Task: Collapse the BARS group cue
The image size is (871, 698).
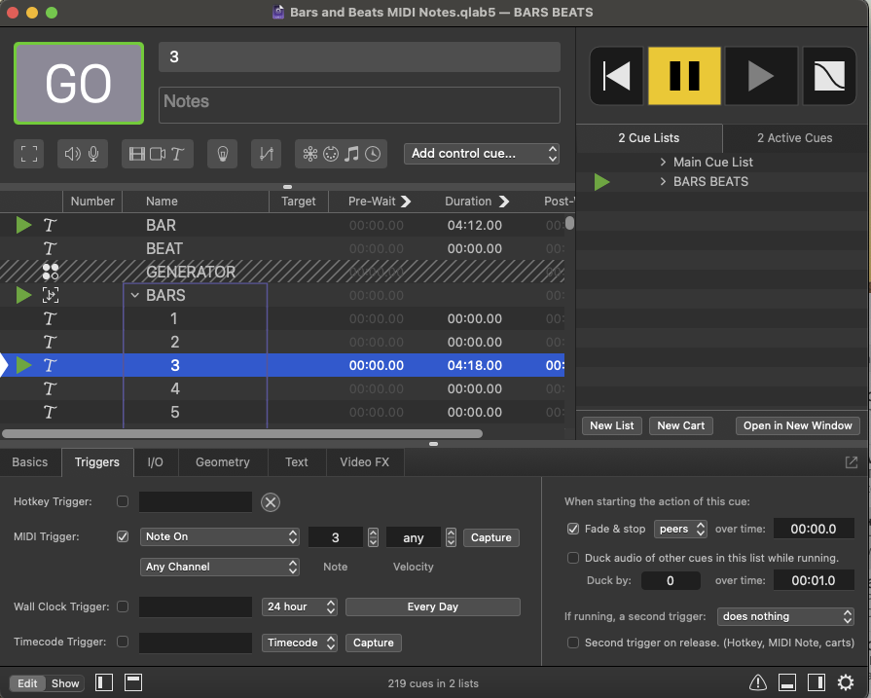Action: pyautogui.click(x=135, y=295)
